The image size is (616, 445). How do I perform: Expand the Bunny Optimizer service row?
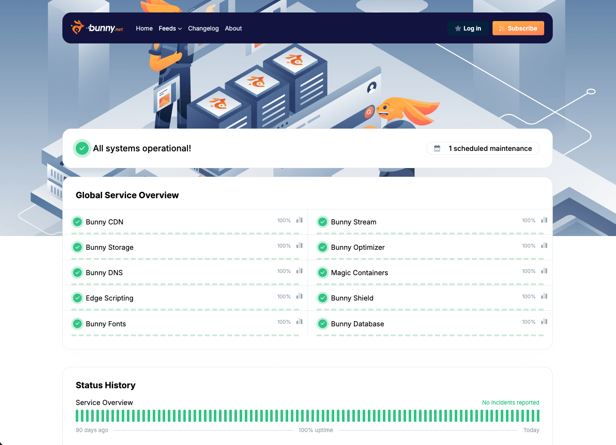coord(358,247)
